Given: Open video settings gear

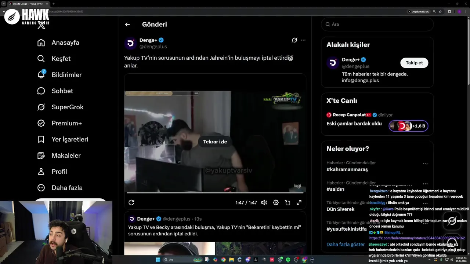Looking at the screenshot, I should (276, 202).
